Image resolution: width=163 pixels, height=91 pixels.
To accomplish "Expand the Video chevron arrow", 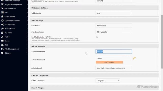I will point(27,41).
